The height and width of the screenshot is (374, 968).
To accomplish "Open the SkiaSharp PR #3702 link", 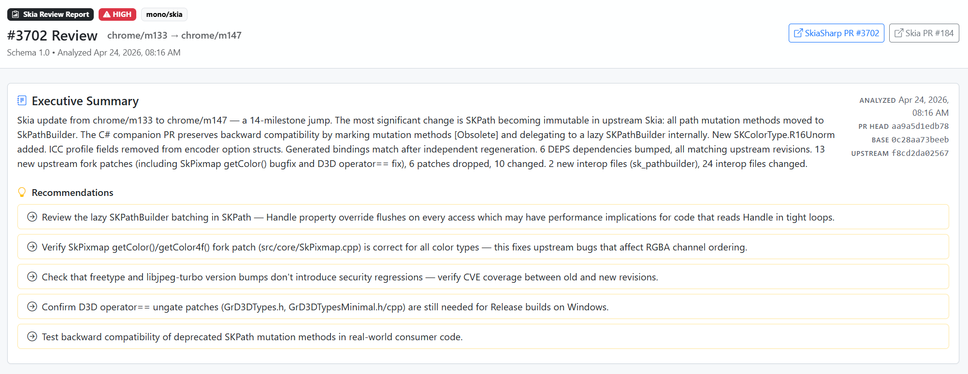I will point(836,33).
